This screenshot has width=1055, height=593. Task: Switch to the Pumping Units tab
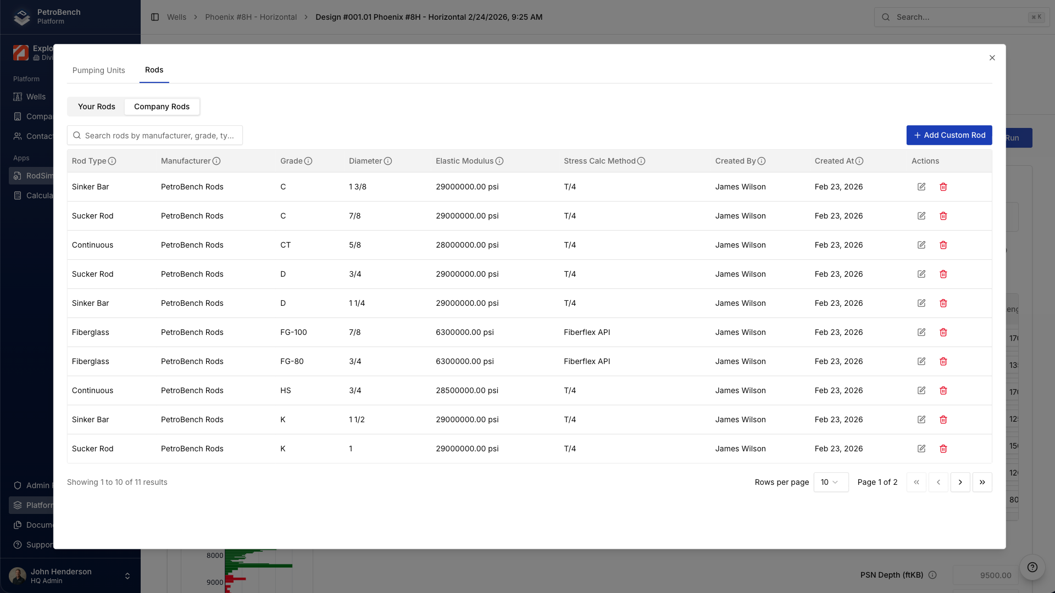[x=99, y=70]
